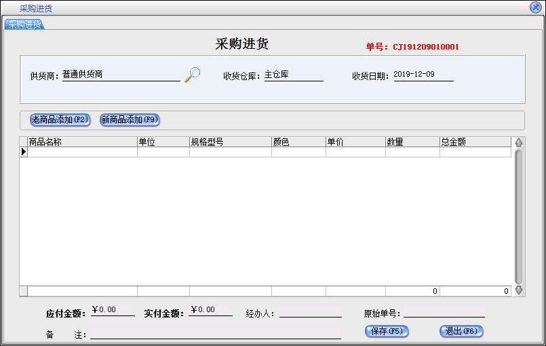
Task: Click the first row's 单价 cell
Action: coord(355,152)
